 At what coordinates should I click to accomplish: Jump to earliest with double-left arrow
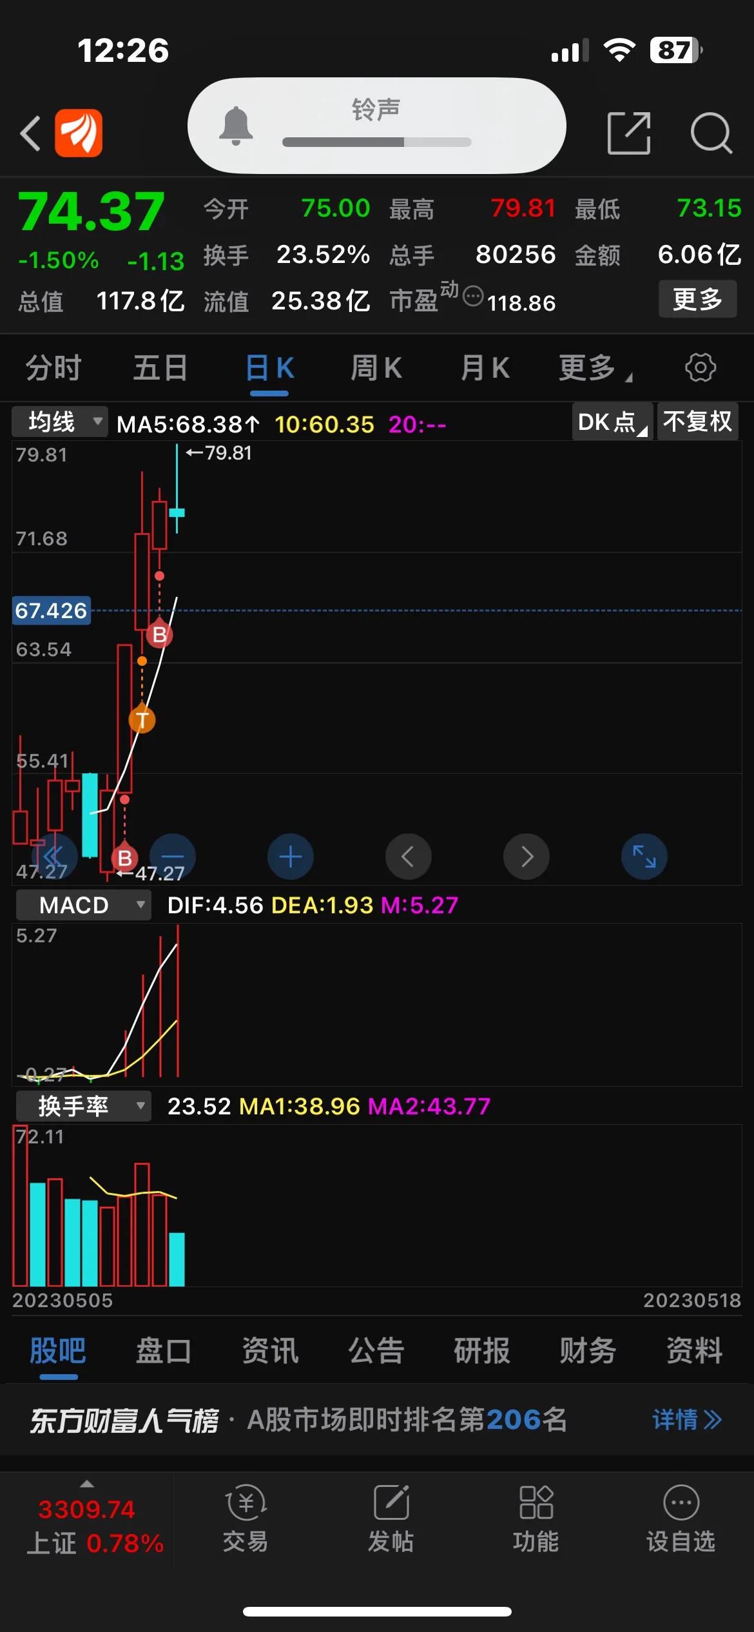click(54, 857)
